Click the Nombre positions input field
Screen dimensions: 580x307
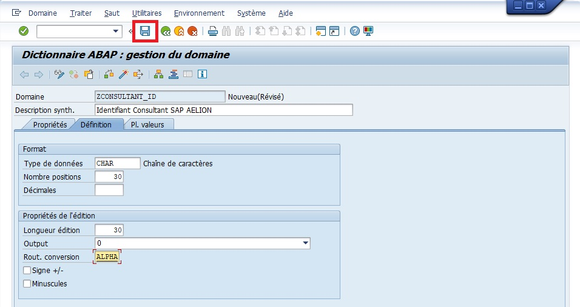pos(109,177)
